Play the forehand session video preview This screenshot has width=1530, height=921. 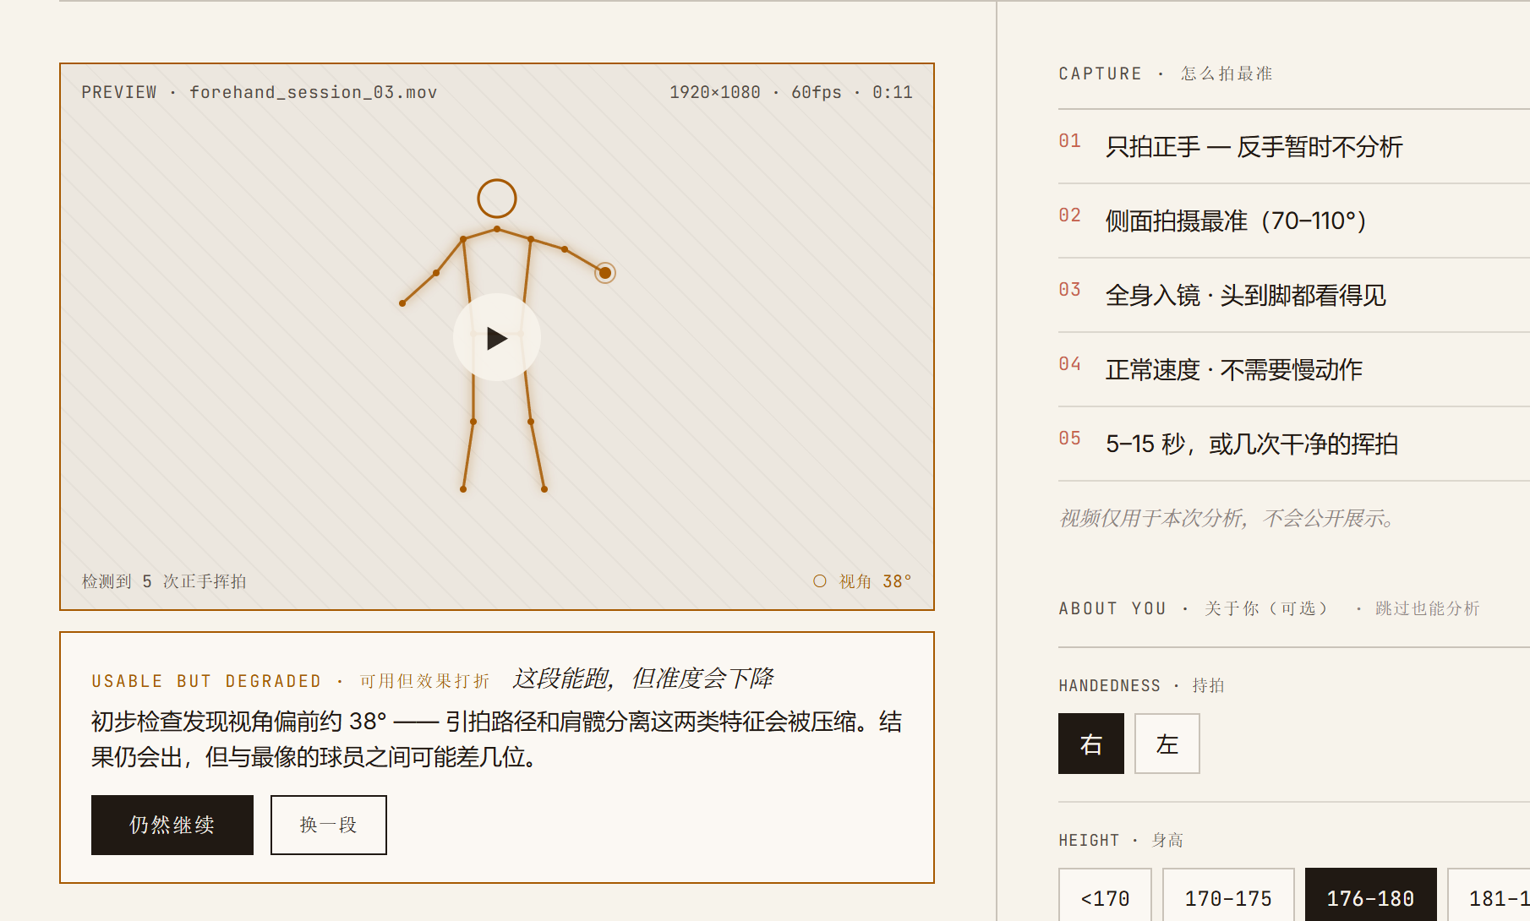click(497, 338)
